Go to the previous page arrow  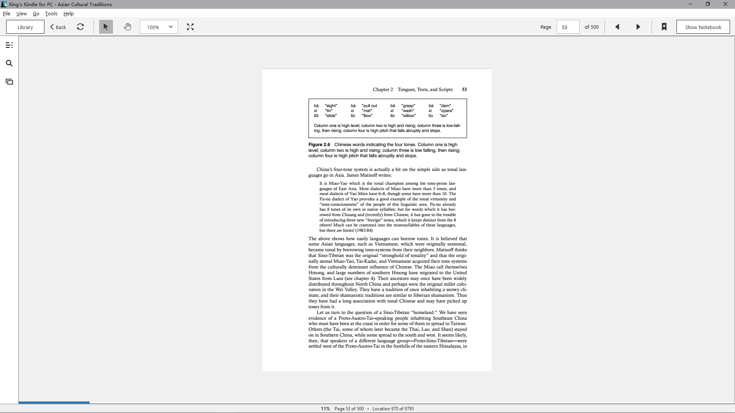coord(617,27)
